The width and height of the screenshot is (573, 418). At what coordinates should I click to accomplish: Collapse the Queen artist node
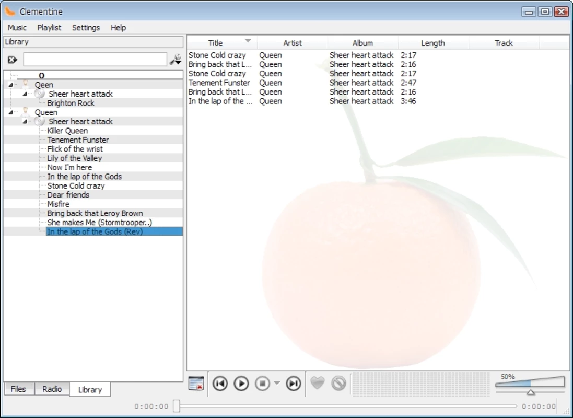[10, 112]
